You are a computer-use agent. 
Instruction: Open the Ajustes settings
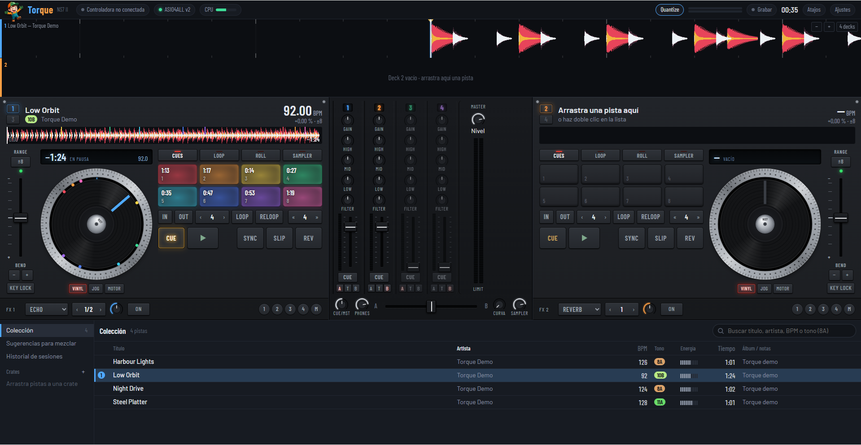point(842,10)
